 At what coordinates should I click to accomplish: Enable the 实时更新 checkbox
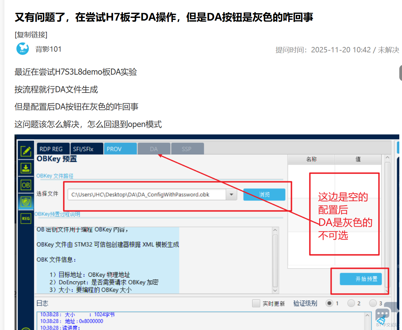[256, 303]
